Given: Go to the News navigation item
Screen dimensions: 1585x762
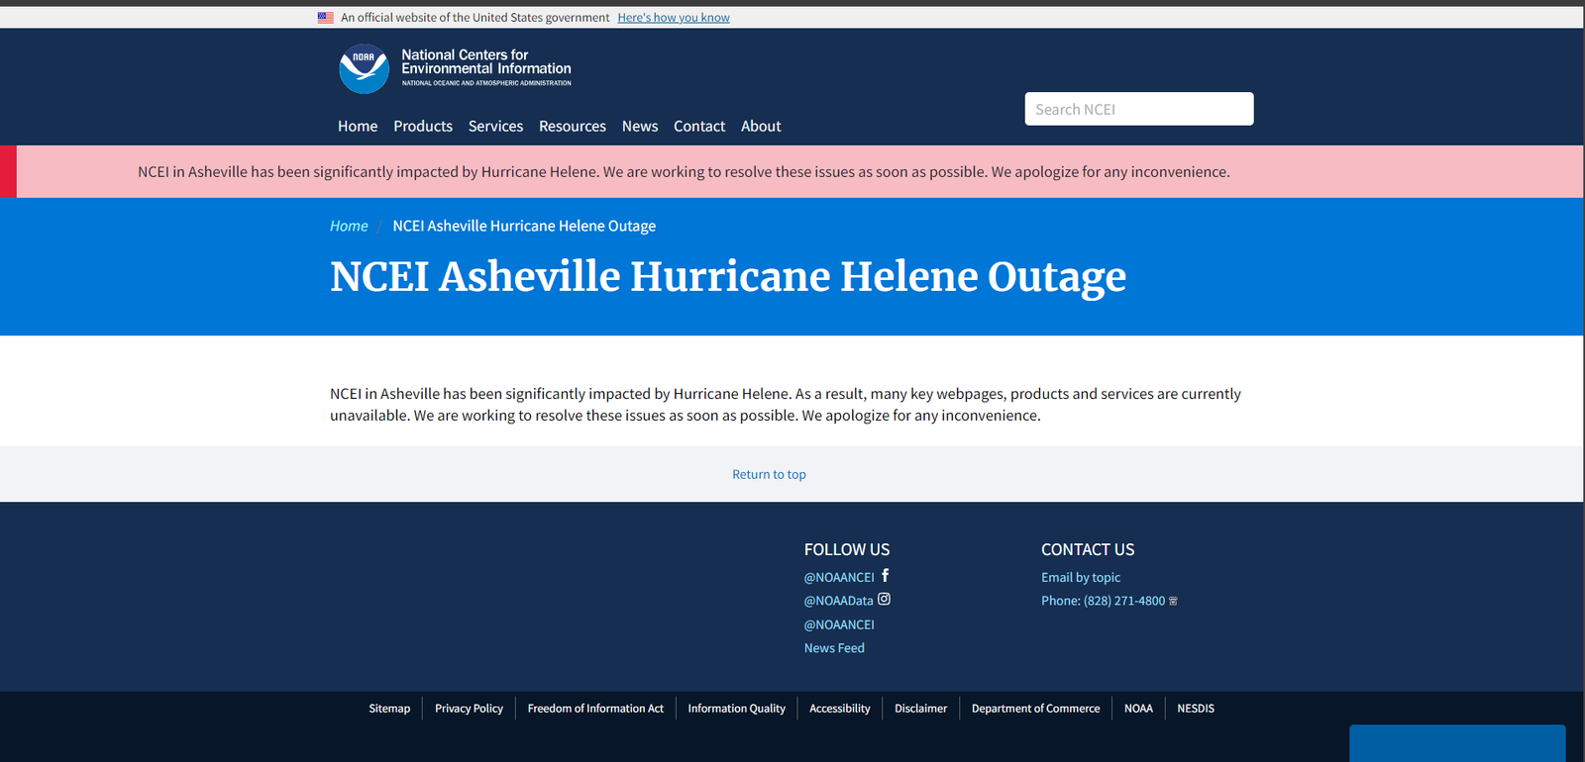Looking at the screenshot, I should click(640, 126).
